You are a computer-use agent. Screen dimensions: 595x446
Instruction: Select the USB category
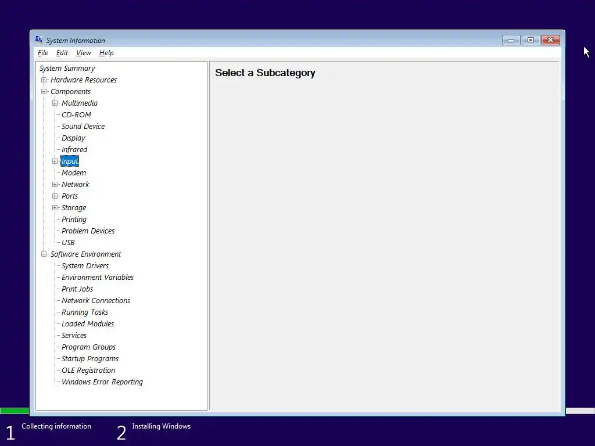(68, 242)
